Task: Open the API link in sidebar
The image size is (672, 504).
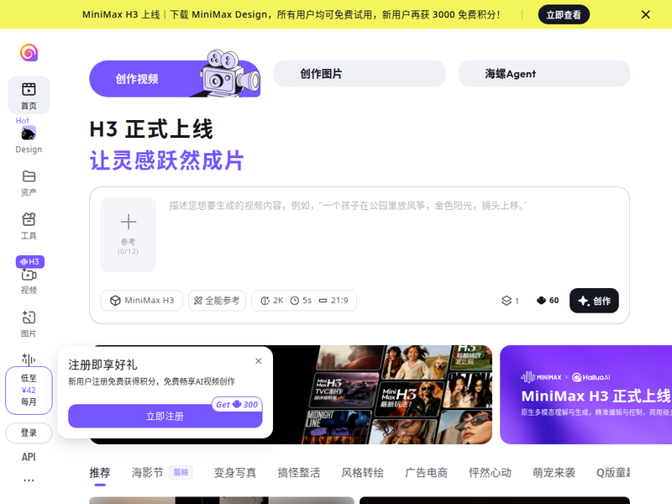Action: pos(29,457)
